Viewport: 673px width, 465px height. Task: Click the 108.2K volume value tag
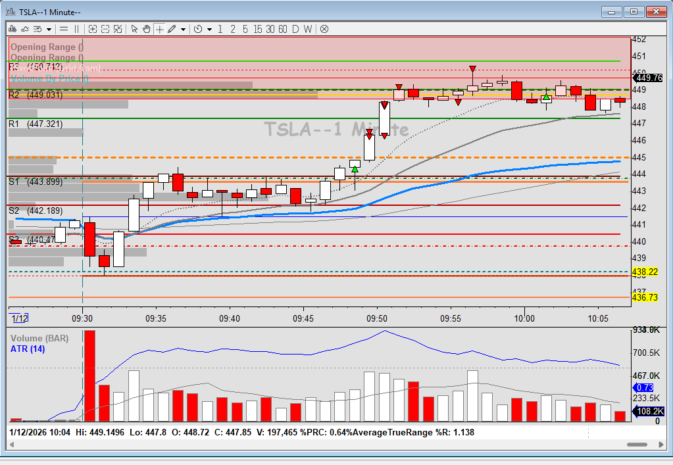[x=649, y=411]
